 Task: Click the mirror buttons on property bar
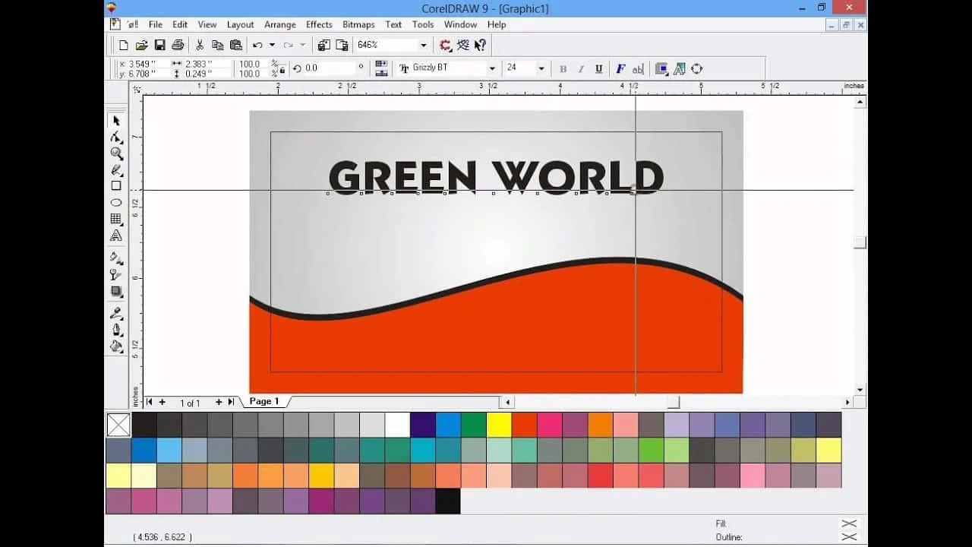[x=381, y=68]
